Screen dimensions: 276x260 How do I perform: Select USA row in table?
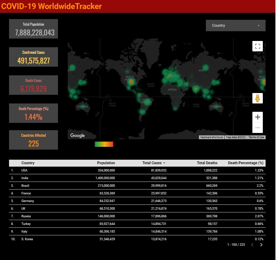137,170
